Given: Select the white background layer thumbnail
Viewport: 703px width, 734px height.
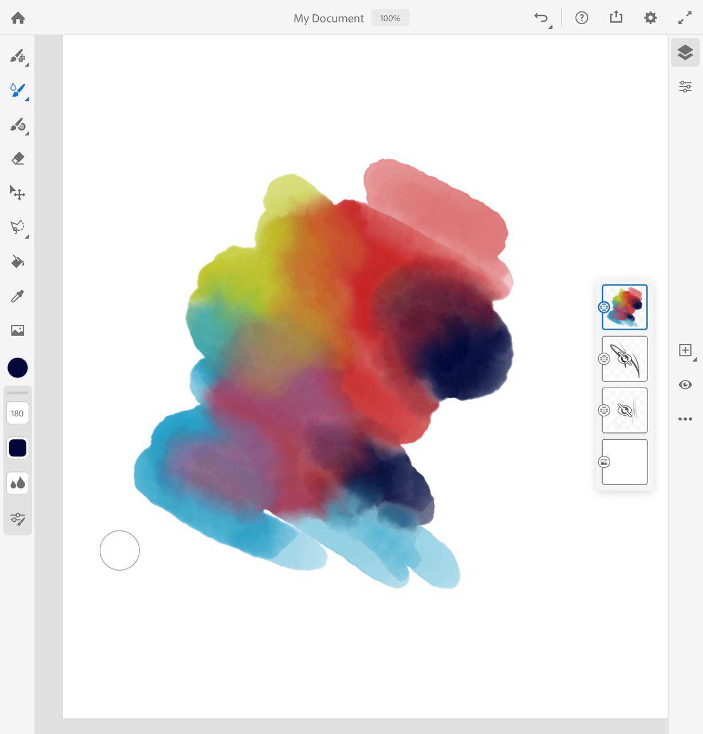Looking at the screenshot, I should pyautogui.click(x=624, y=462).
